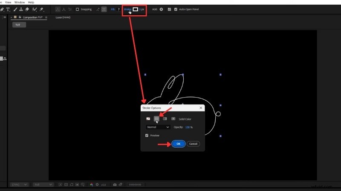The height and width of the screenshot is (191, 341).
Task: Click the exposure +0.0 value
Action: [103, 185]
